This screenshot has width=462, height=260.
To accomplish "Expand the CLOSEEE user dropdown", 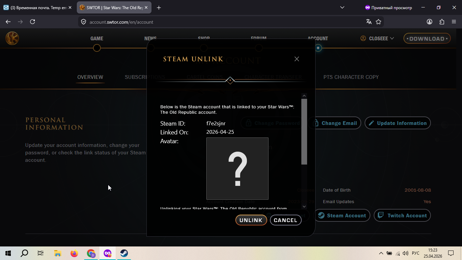I will coord(377,39).
